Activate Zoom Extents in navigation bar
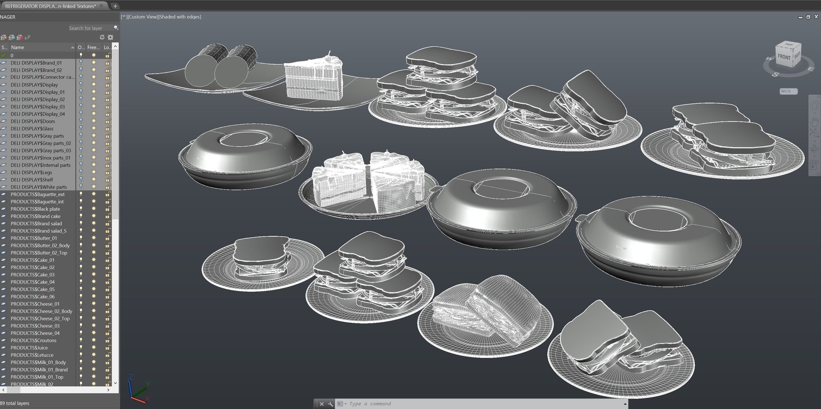 (x=815, y=133)
